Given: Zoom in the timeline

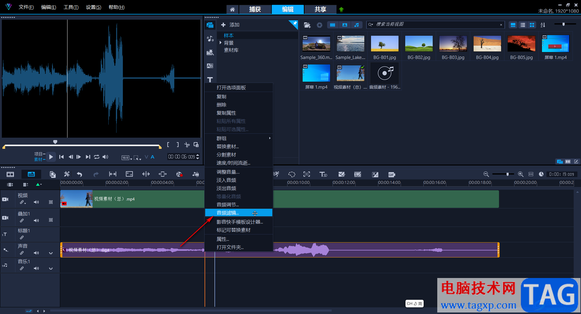Looking at the screenshot, I should (520, 174).
